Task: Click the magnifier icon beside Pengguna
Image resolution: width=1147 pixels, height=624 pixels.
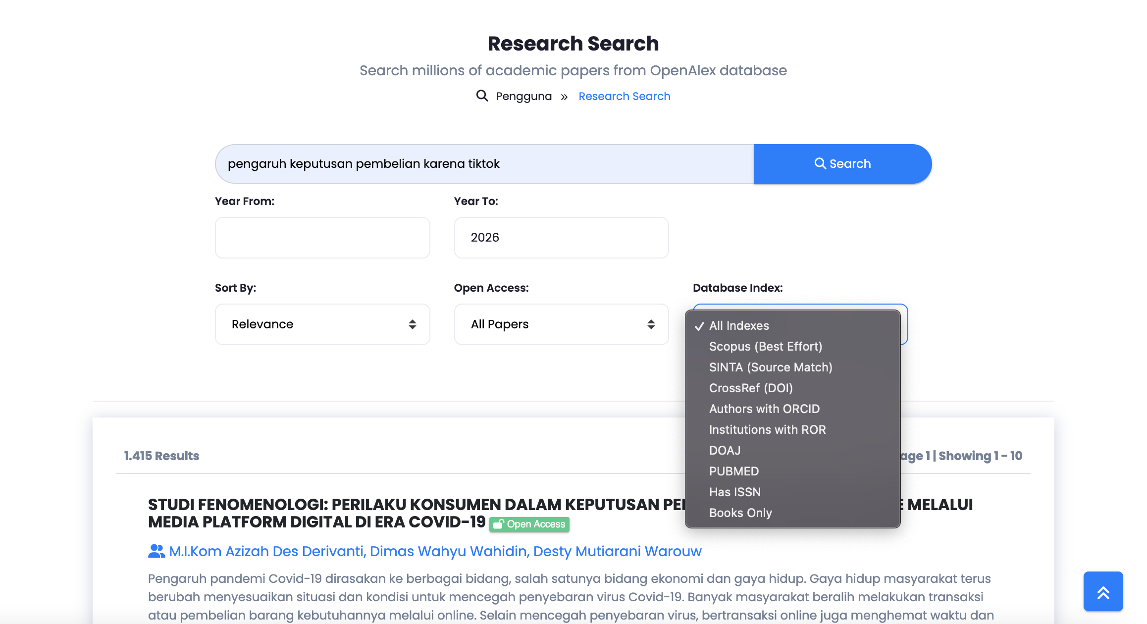Action: [482, 96]
